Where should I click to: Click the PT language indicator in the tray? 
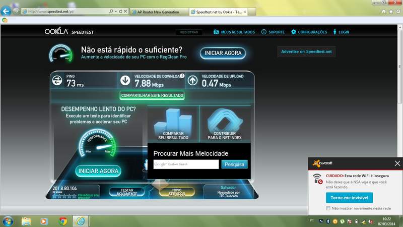(x=311, y=220)
